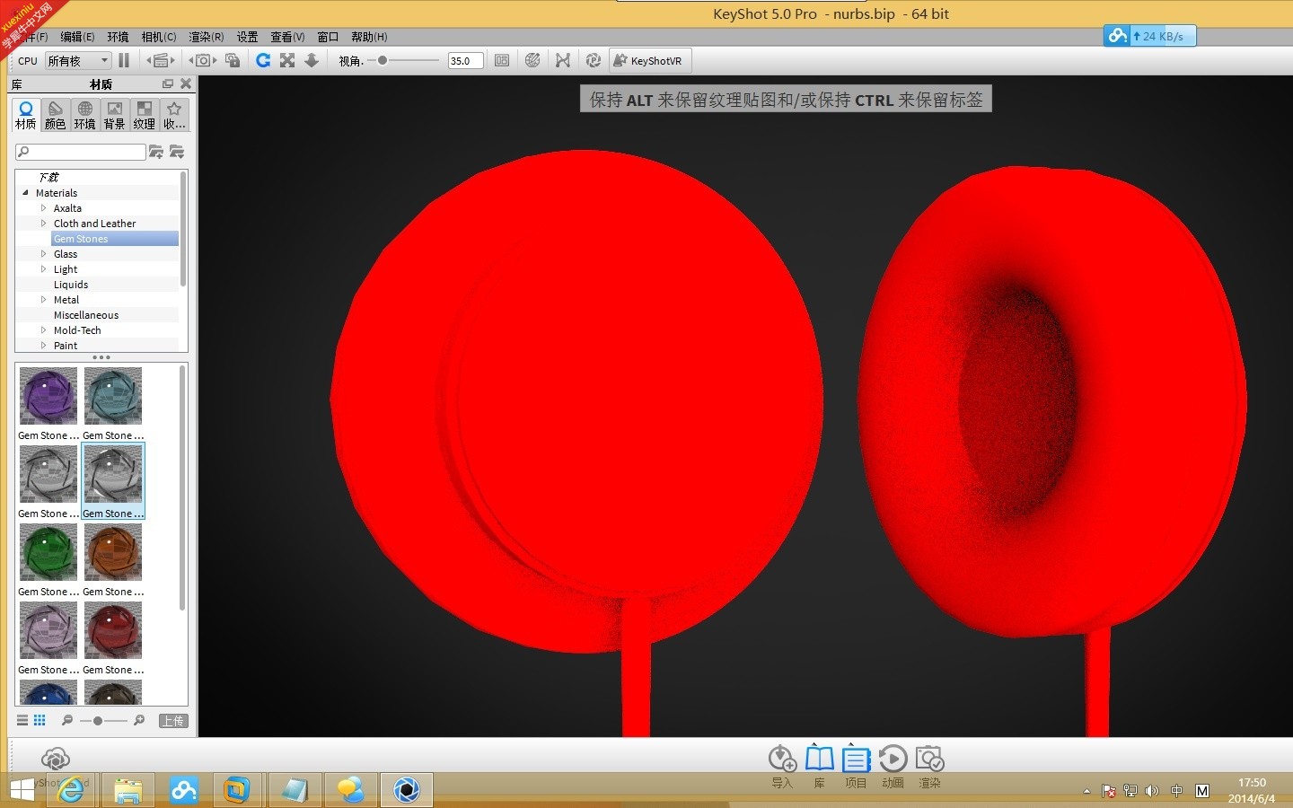Open KeyShot Cloud library icon
The image size is (1293, 808).
pyautogui.click(x=56, y=759)
